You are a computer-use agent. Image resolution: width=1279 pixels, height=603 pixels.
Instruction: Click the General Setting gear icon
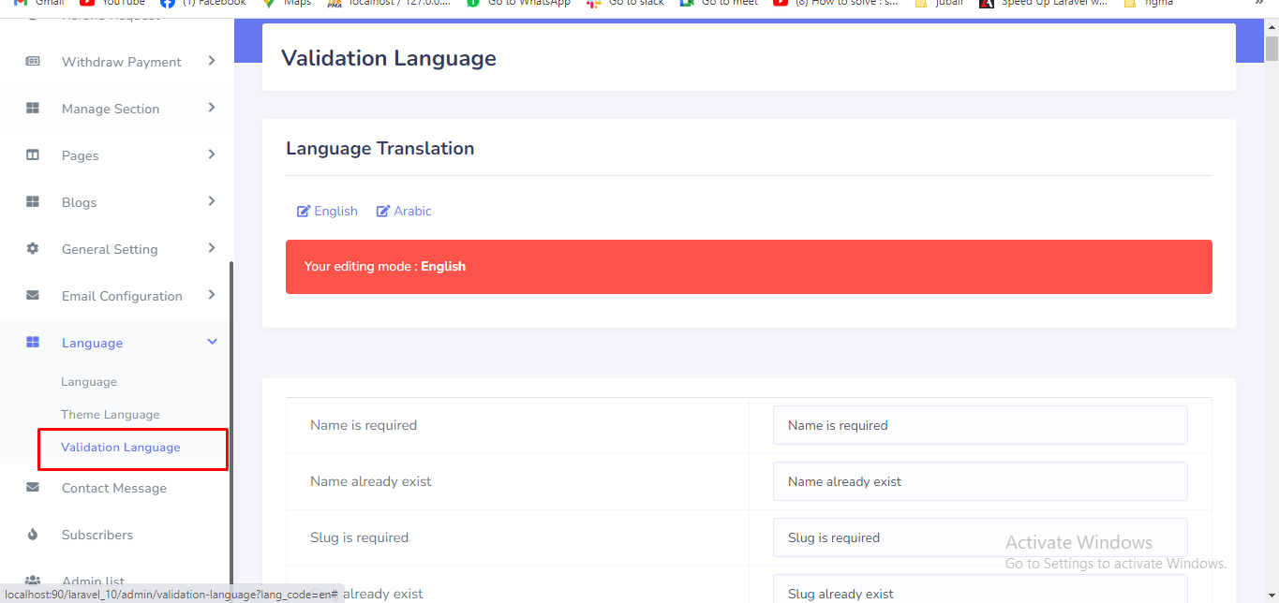click(x=33, y=249)
